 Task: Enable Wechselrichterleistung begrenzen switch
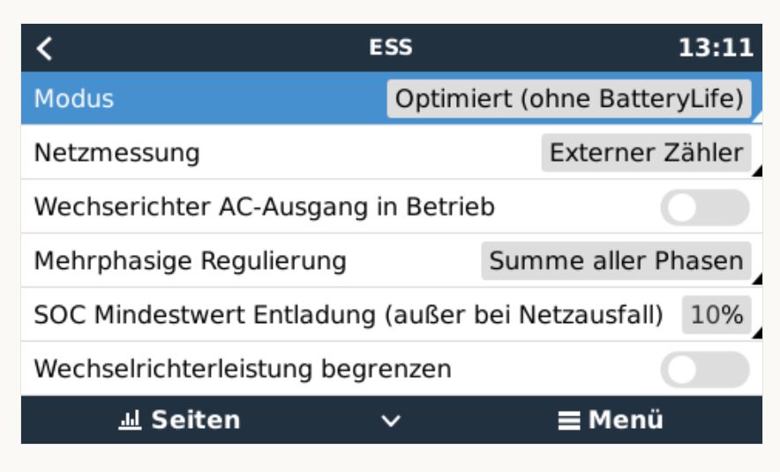tap(705, 370)
